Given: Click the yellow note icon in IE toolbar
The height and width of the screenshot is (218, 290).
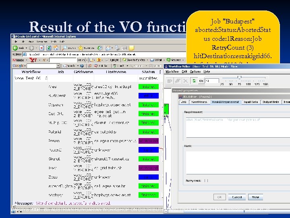Looking at the screenshot, I should 131,48.
